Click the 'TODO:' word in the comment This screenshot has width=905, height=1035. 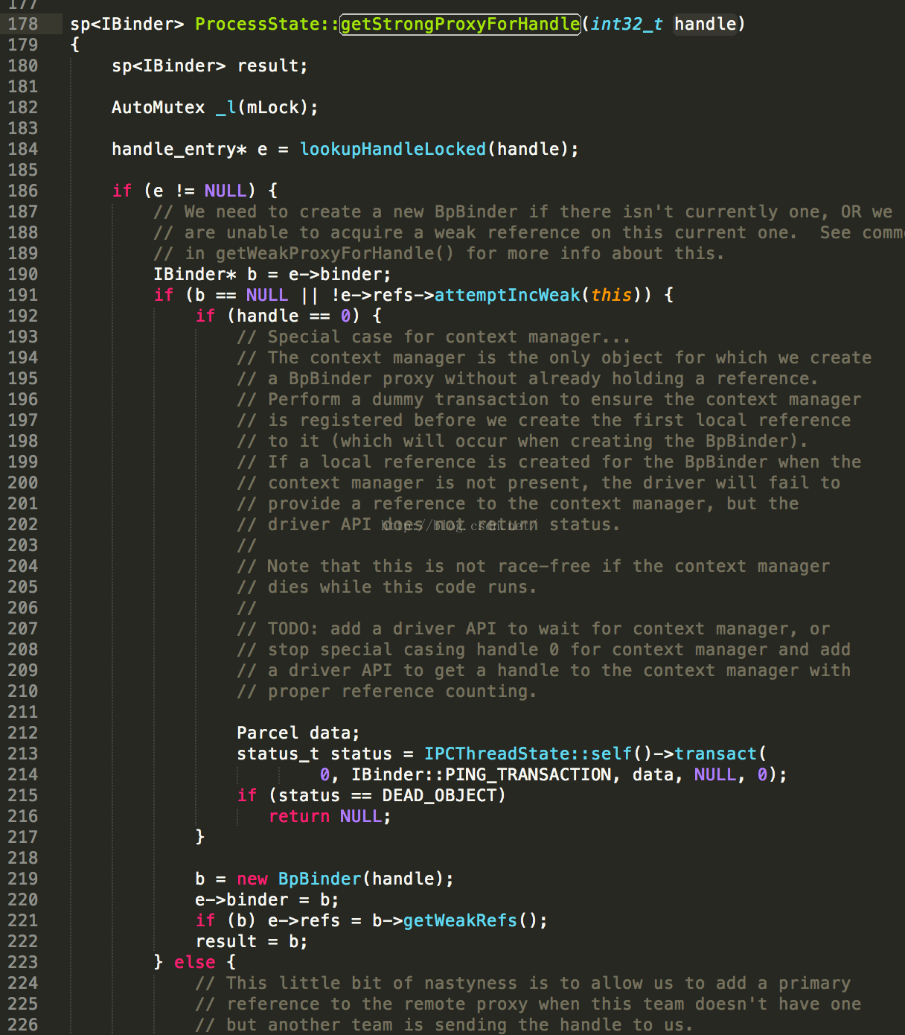[x=293, y=628]
